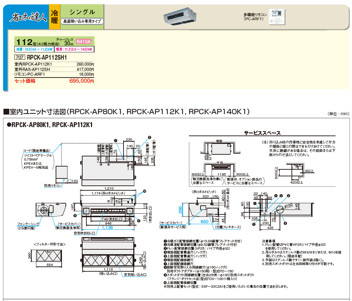
Task: Click the 空気吹き出し口 label
Action: 84,233
